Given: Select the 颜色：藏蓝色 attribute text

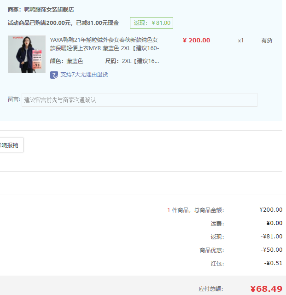Looking at the screenshot, I should pos(66,61).
